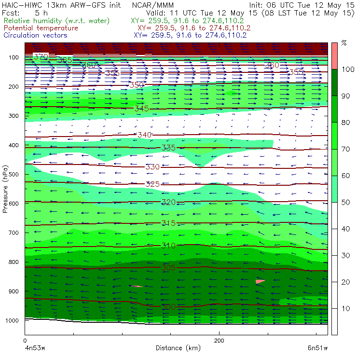Click the 1000 pressure axis tick label

pos(12,320)
